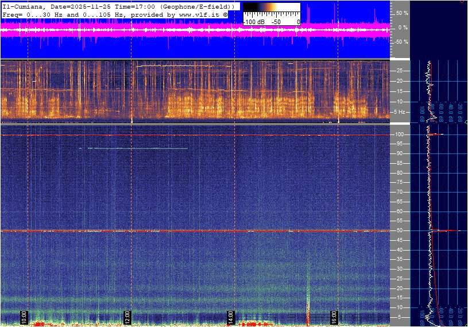Click the red circle marker in top-right corner
Image resolution: width=468 pixels, height=327 pixels.
[463, 2]
